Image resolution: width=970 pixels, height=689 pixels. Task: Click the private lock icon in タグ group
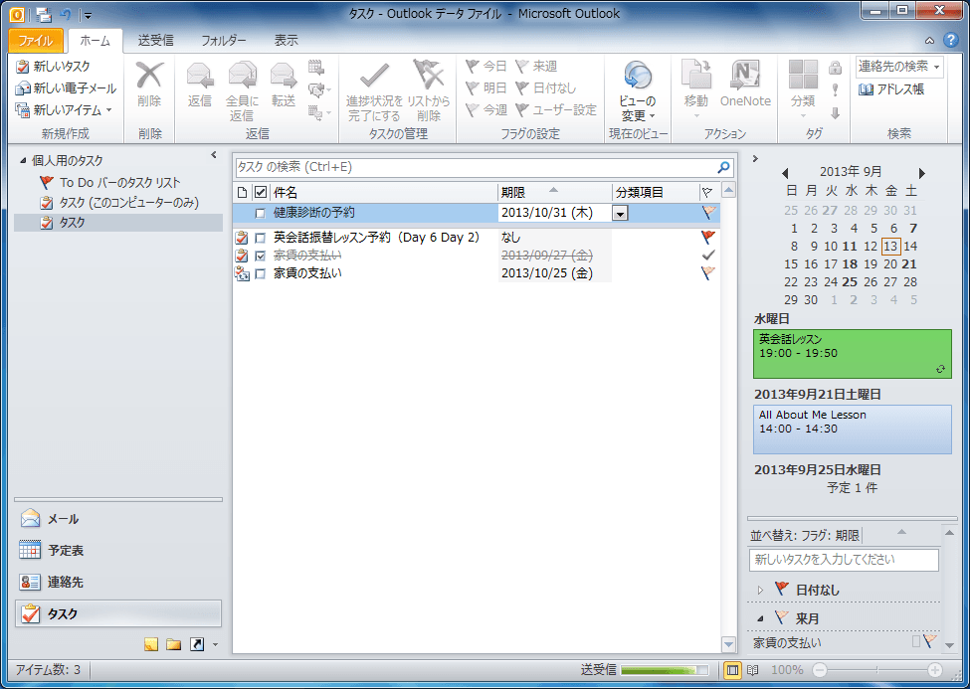click(x=835, y=68)
